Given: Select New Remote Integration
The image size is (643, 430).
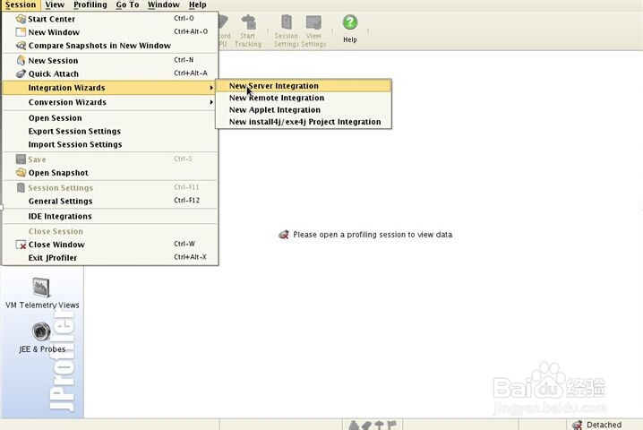Looking at the screenshot, I should pos(304,98).
